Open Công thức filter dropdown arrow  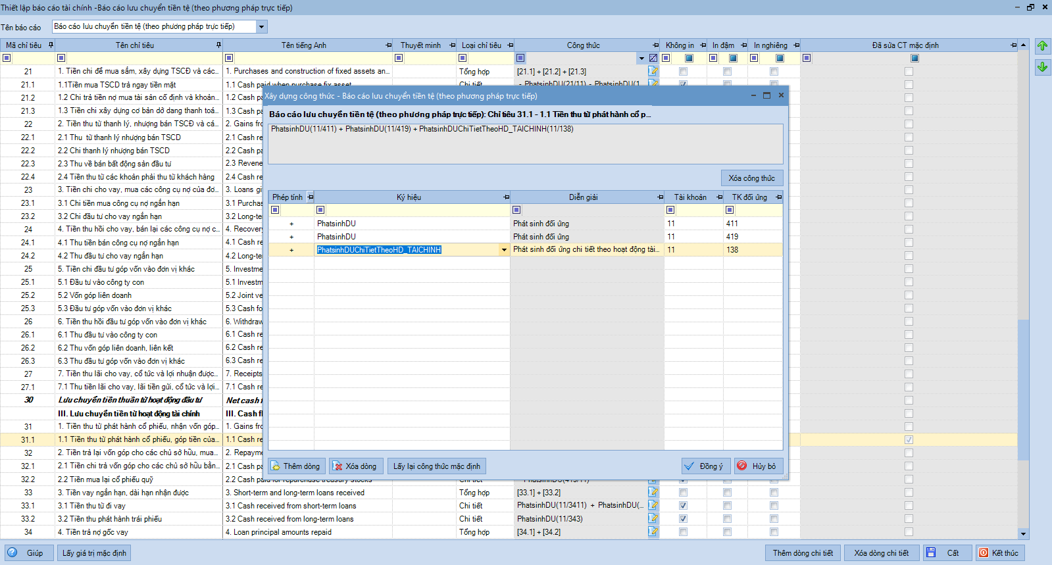tap(641, 58)
